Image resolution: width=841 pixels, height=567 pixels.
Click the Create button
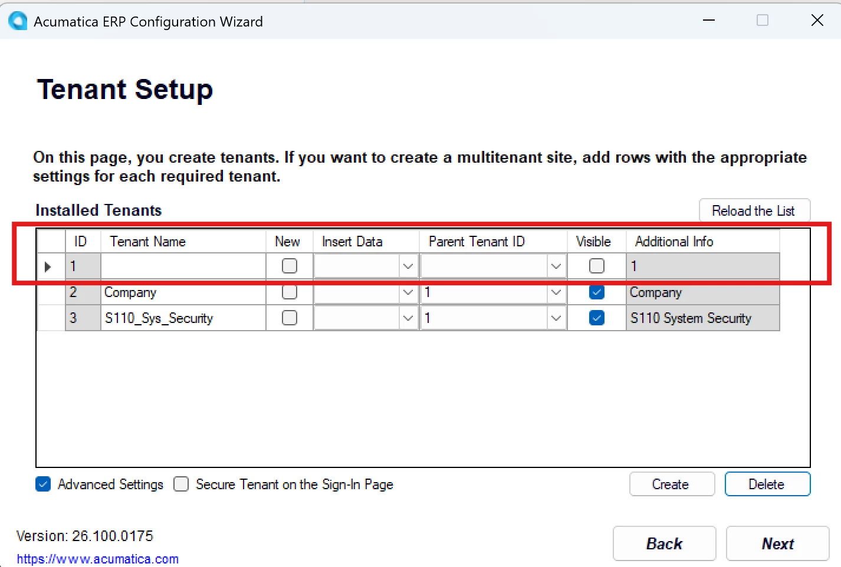point(672,484)
